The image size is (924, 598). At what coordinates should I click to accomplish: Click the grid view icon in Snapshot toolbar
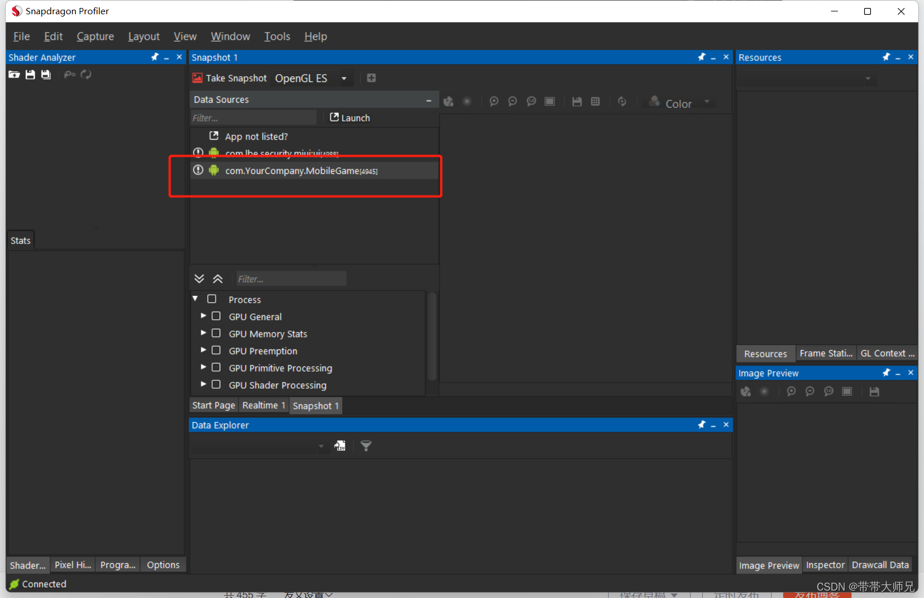point(595,101)
